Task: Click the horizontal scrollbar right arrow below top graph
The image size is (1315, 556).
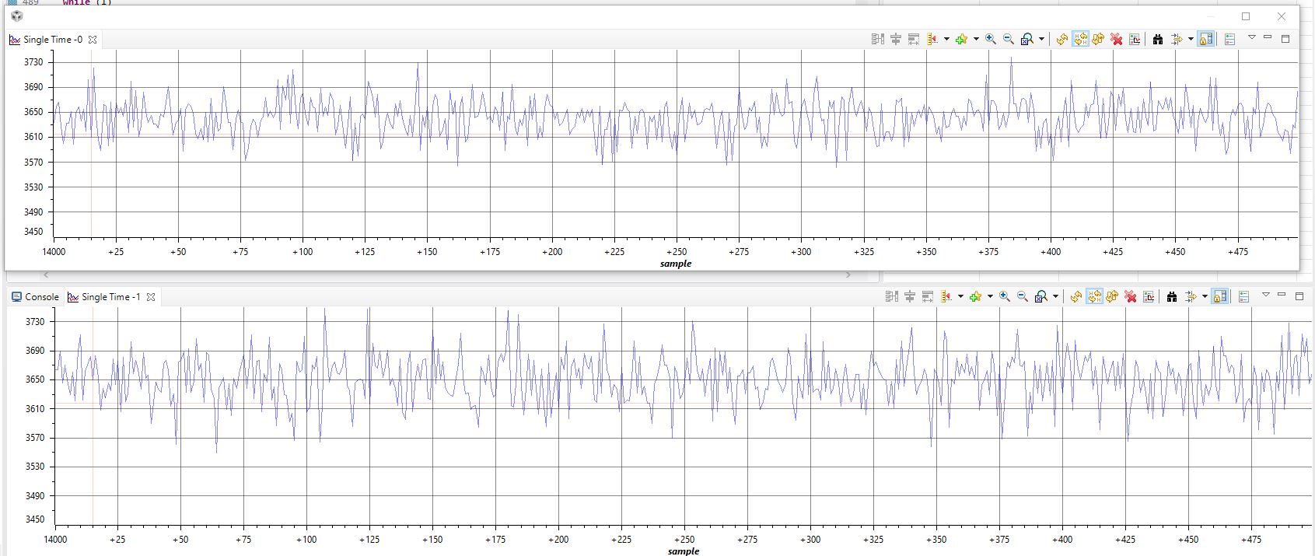Action: 848,275
